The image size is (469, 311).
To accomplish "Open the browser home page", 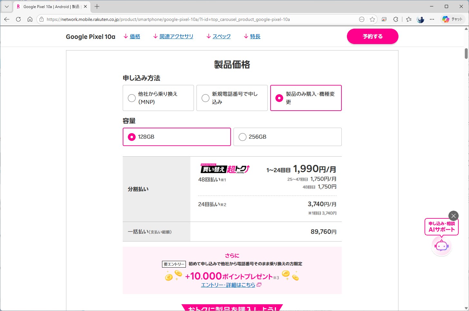I will (x=30, y=19).
